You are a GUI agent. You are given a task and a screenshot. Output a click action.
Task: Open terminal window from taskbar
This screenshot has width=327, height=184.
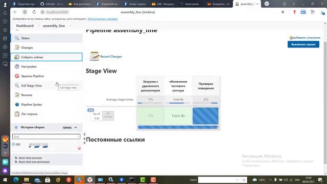click(132, 179)
